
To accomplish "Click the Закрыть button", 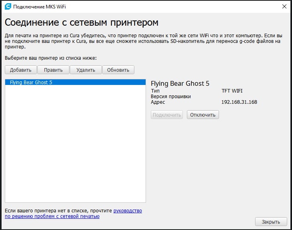I will 271,222.
